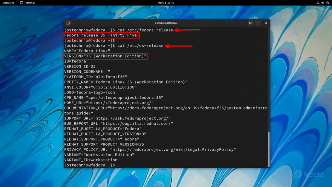Click the terminal vertical scrollbar
332x187 pixels.
point(269,149)
